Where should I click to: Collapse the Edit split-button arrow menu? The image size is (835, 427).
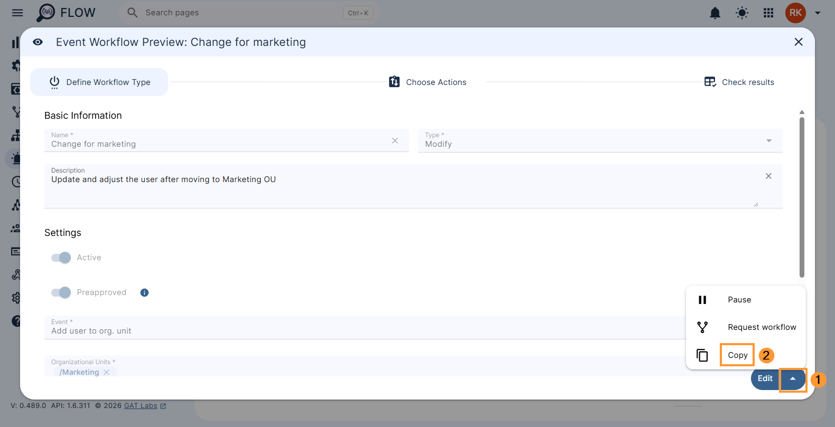click(793, 378)
